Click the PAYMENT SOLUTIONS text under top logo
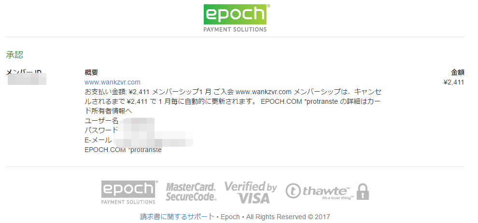Image resolution: width=478 pixels, height=223 pixels. pyautogui.click(x=235, y=29)
